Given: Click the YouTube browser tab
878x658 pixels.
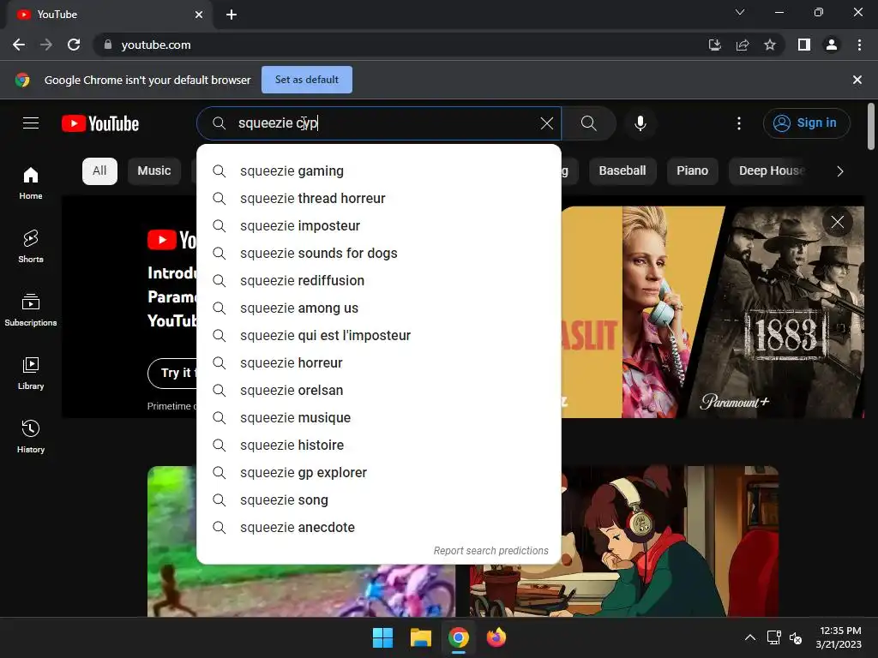Looking at the screenshot, I should [110, 15].
